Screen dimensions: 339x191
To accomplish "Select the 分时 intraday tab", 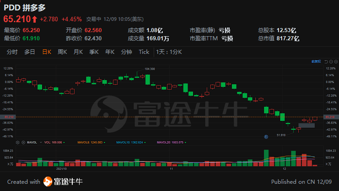I will (x=12, y=52).
